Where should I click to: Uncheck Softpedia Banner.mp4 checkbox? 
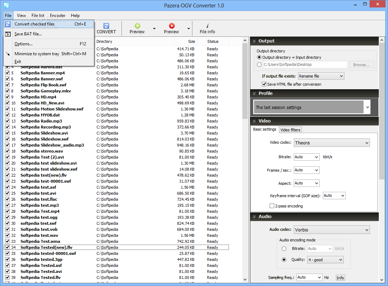[7, 73]
